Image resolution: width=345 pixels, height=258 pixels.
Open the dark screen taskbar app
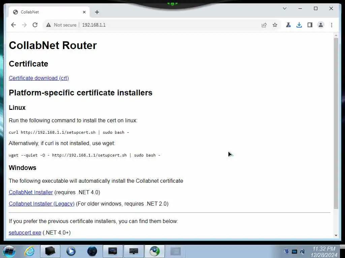click(x=113, y=251)
